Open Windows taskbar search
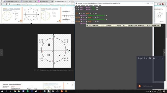 coord(6,91)
